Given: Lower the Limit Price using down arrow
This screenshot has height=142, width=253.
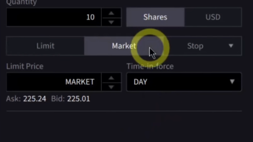Looking at the screenshot, I should click(x=111, y=86).
